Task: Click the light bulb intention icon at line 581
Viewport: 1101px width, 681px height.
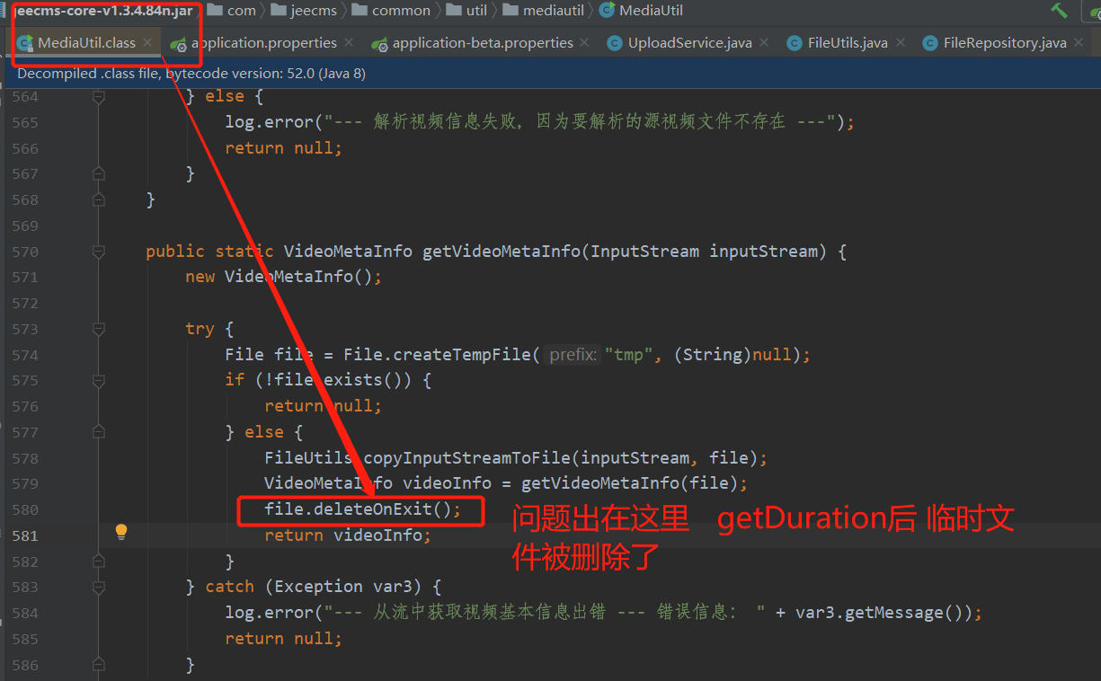Action: point(121,532)
